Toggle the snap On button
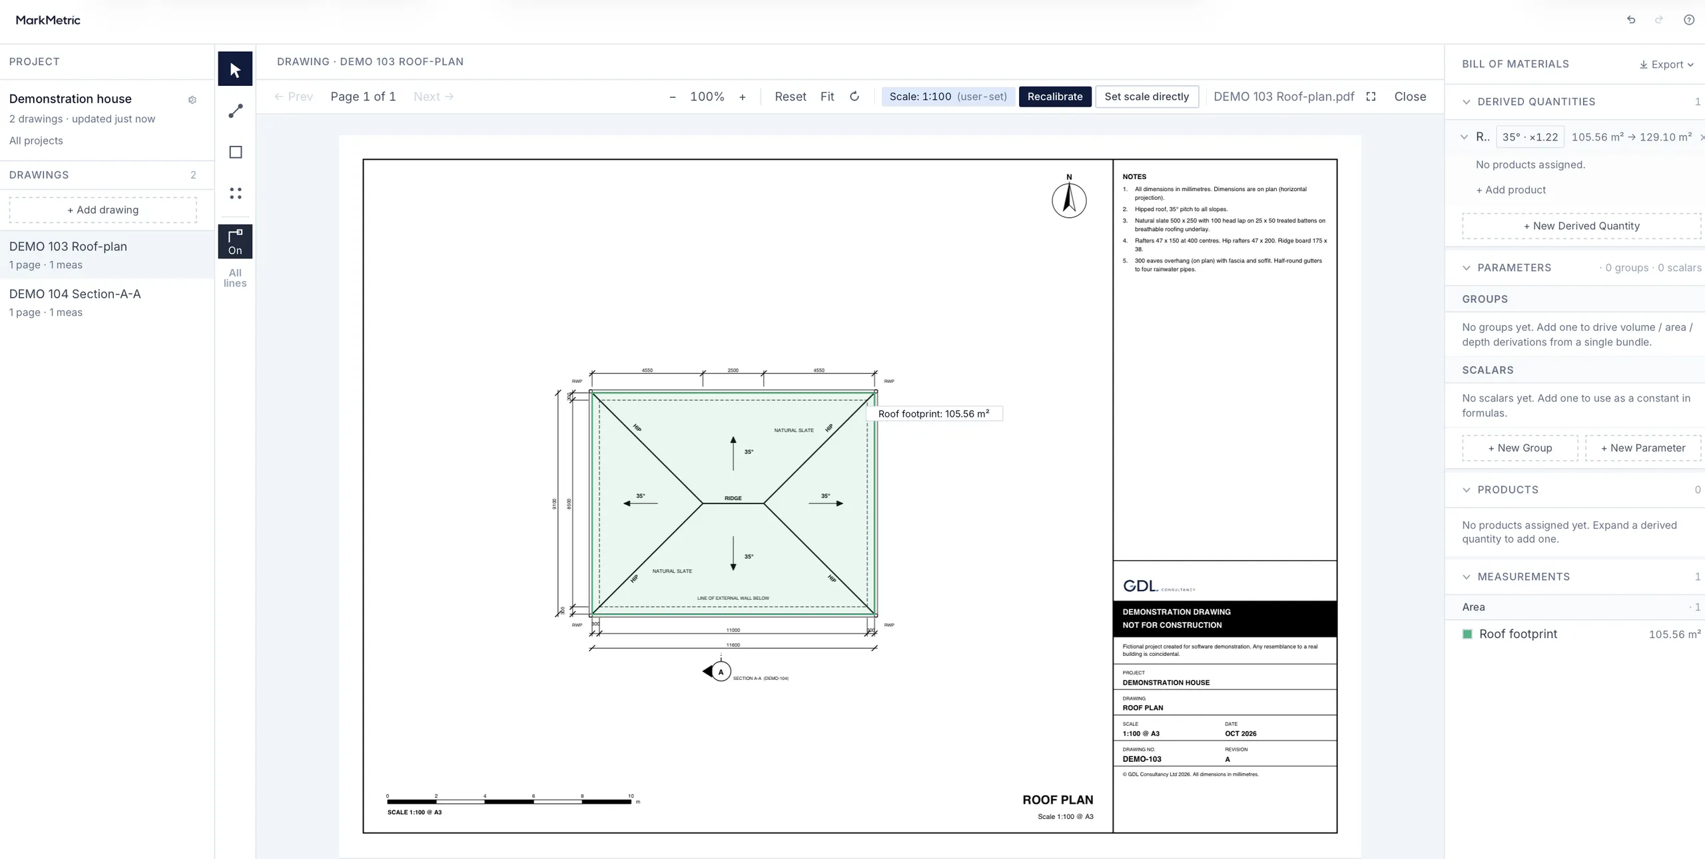The width and height of the screenshot is (1705, 859). (235, 242)
